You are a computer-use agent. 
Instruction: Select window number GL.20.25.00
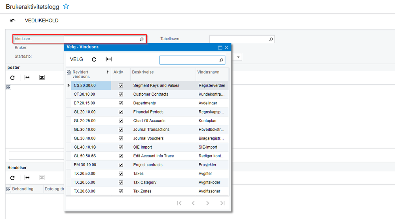pos(85,121)
